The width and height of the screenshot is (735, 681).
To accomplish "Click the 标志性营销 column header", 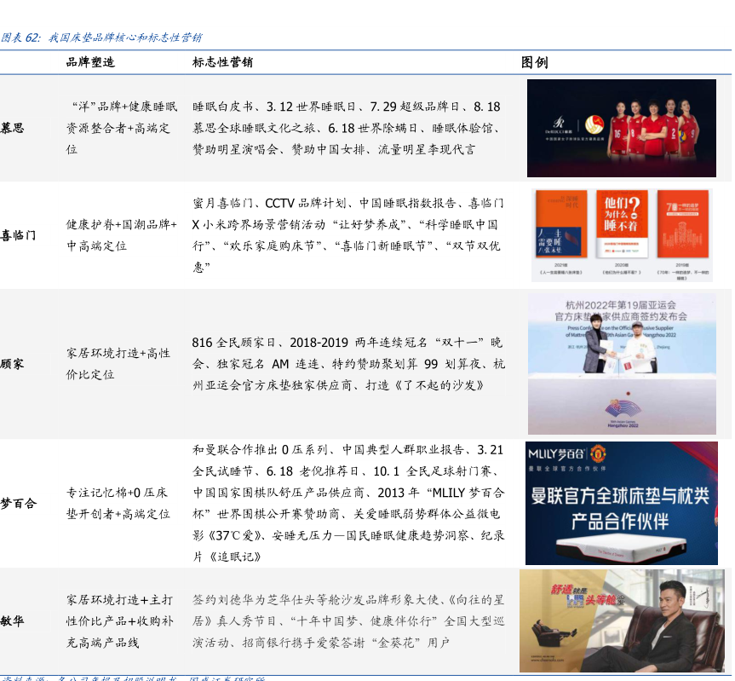I will (221, 62).
